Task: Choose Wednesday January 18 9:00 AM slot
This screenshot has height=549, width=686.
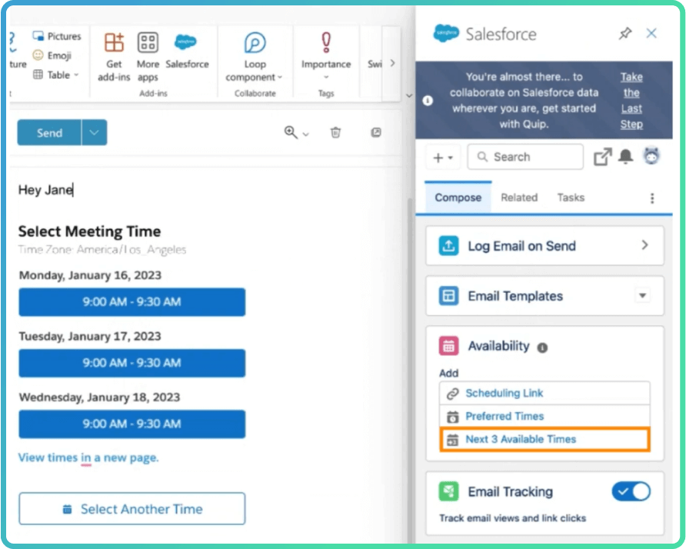Action: pyautogui.click(x=132, y=424)
